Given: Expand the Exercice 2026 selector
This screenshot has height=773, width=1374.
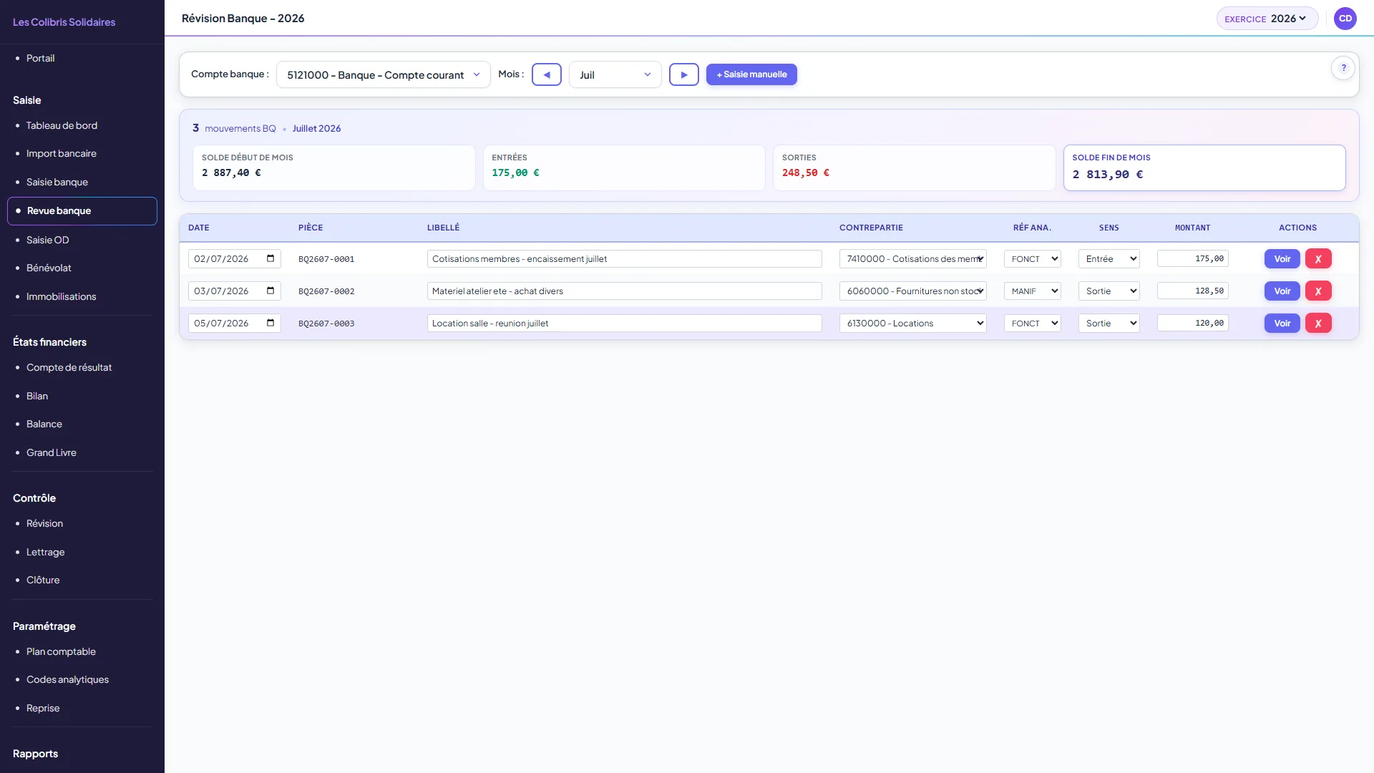Looking at the screenshot, I should point(1267,19).
